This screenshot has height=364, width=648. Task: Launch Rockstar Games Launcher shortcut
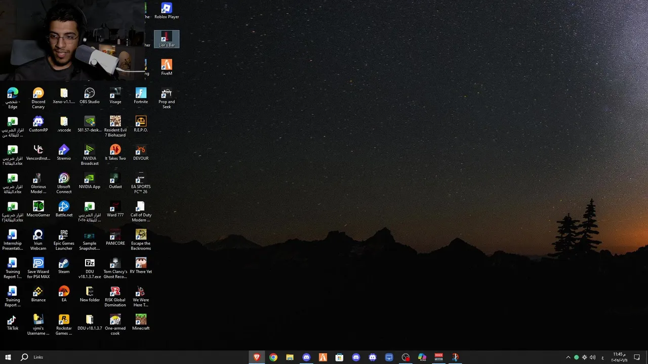[x=64, y=325]
